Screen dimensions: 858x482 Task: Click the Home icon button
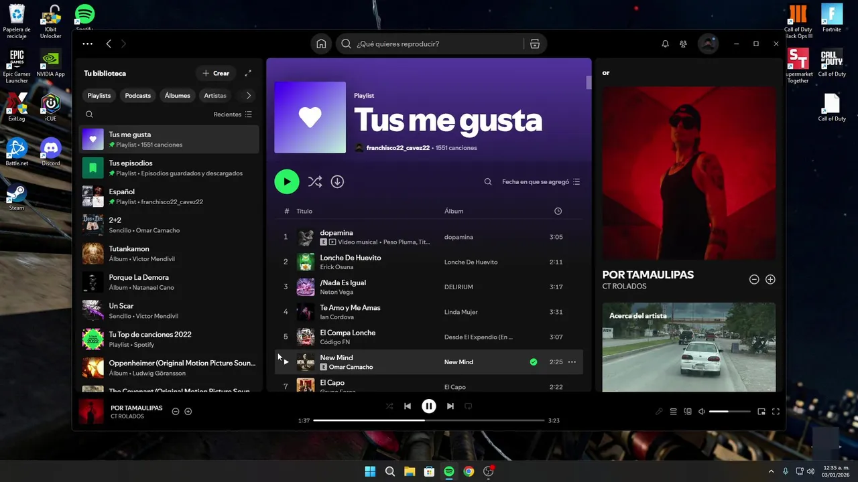point(321,44)
